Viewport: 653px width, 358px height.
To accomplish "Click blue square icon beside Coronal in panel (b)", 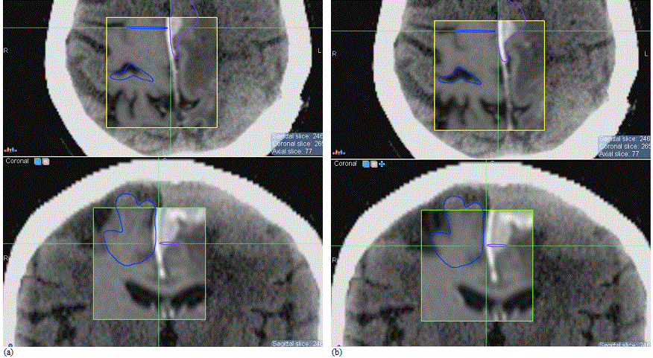I will click(x=366, y=164).
